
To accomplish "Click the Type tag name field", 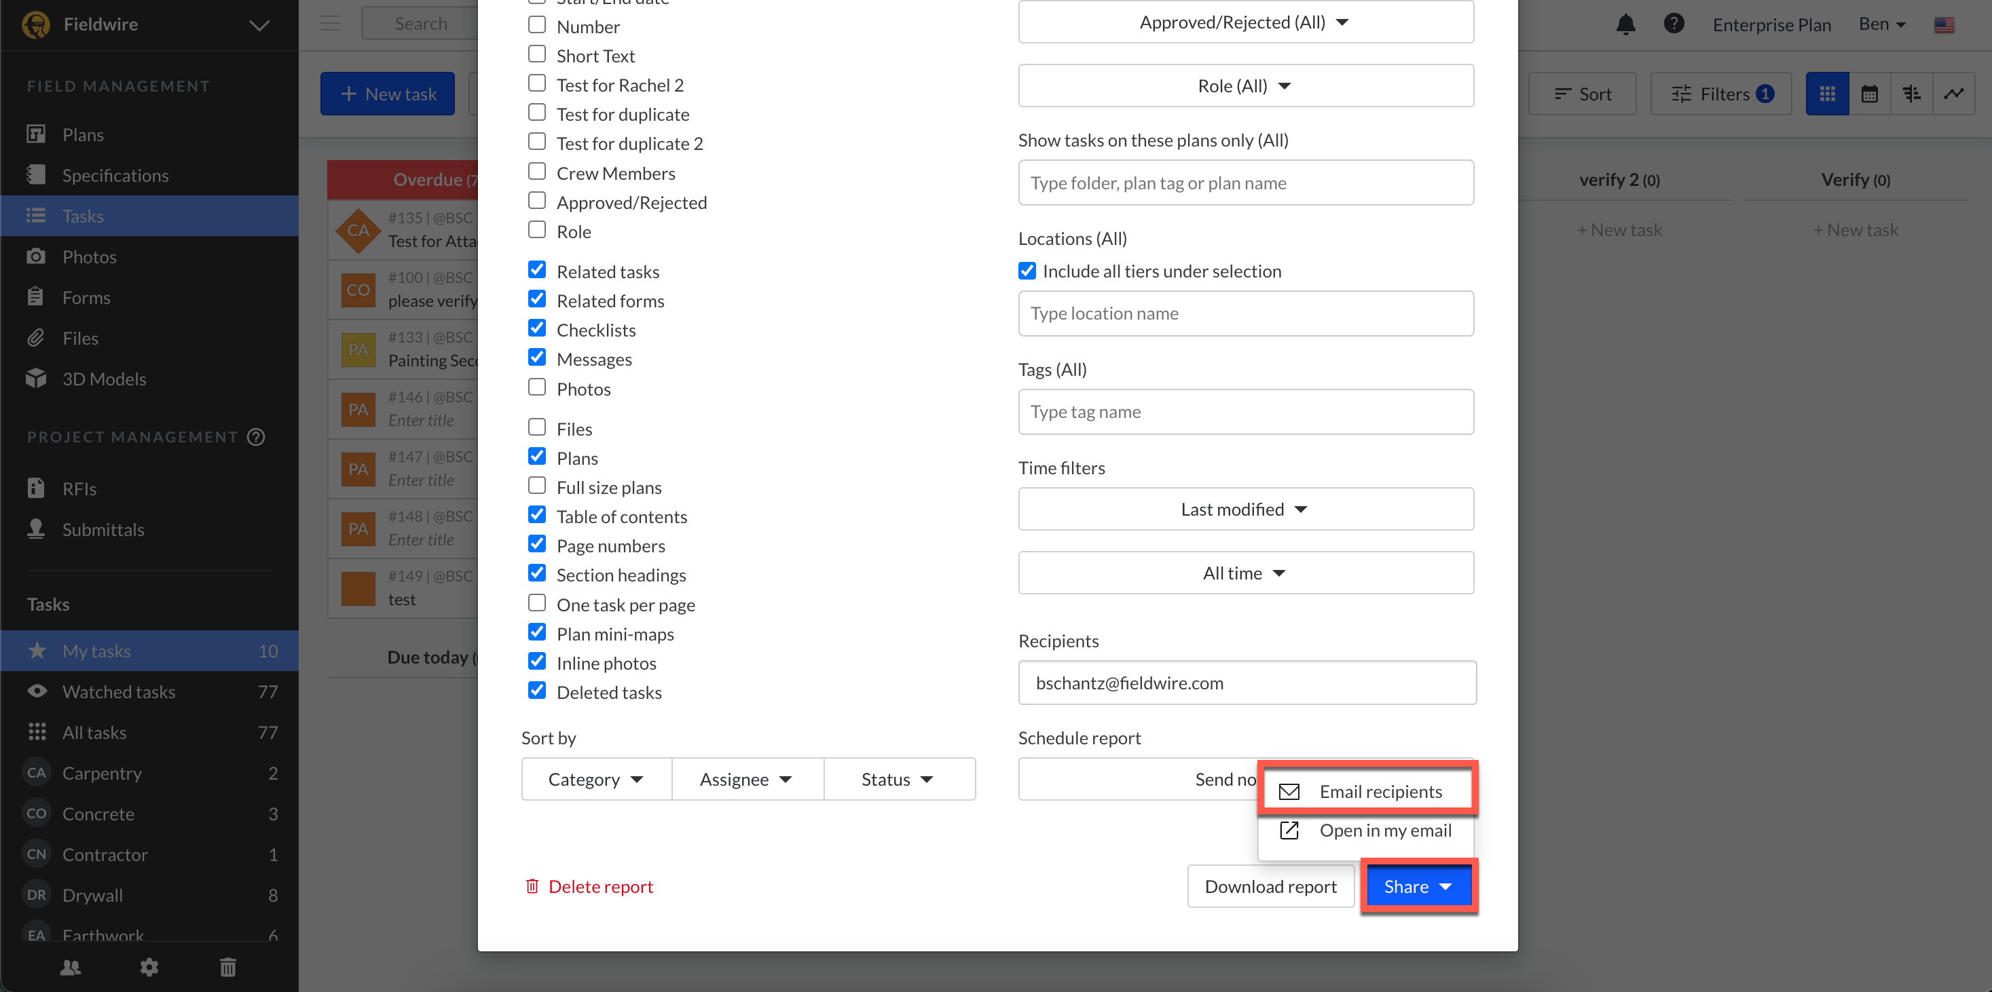I will (1246, 411).
